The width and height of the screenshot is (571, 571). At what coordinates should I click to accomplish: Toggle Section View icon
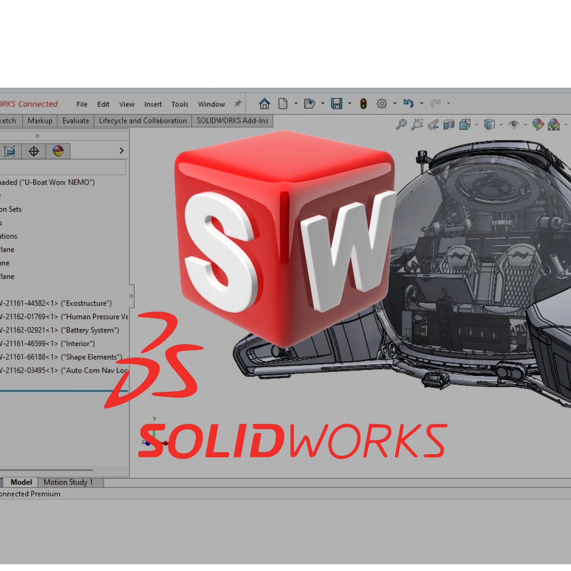[x=449, y=125]
